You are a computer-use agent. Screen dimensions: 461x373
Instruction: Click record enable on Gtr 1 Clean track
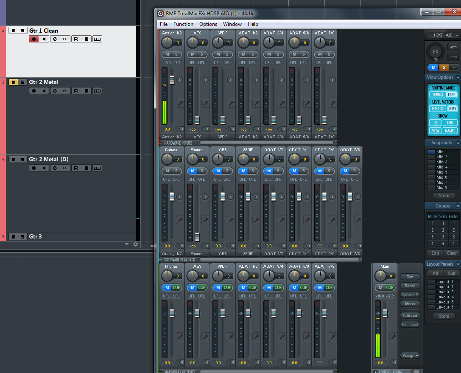click(34, 39)
